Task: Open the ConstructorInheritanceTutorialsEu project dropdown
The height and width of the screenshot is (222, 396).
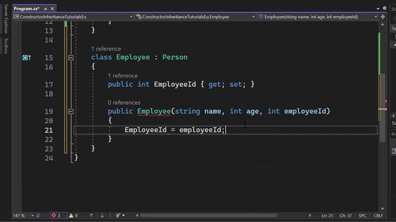Action: pyautogui.click(x=73, y=17)
